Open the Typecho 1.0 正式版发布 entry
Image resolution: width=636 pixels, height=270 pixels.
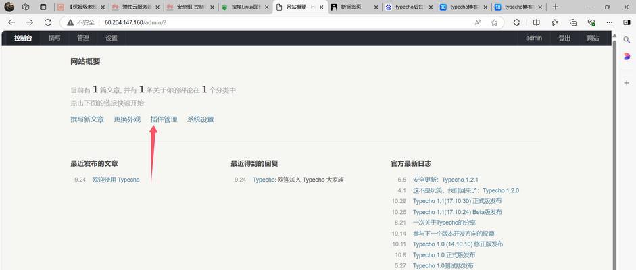click(x=444, y=255)
